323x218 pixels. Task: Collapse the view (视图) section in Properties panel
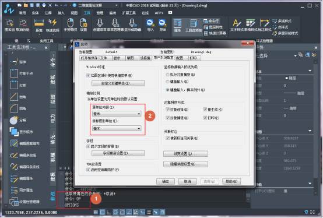point(310,131)
